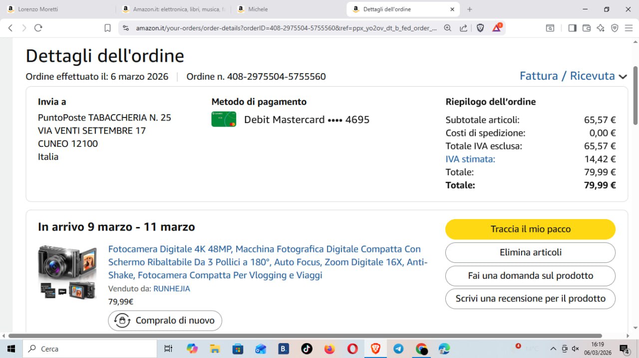Toggle system volume mute icon in tray
The width and height of the screenshot is (639, 358).
point(575,349)
